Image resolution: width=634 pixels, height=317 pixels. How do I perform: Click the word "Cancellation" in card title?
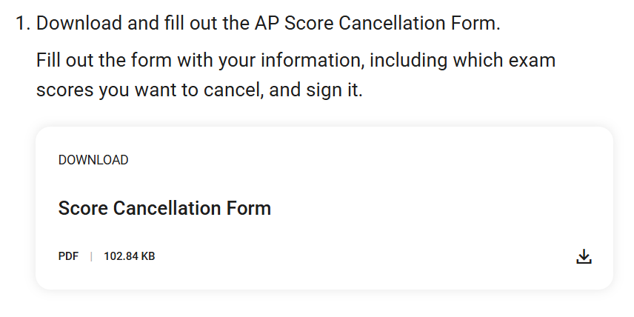coord(167,208)
